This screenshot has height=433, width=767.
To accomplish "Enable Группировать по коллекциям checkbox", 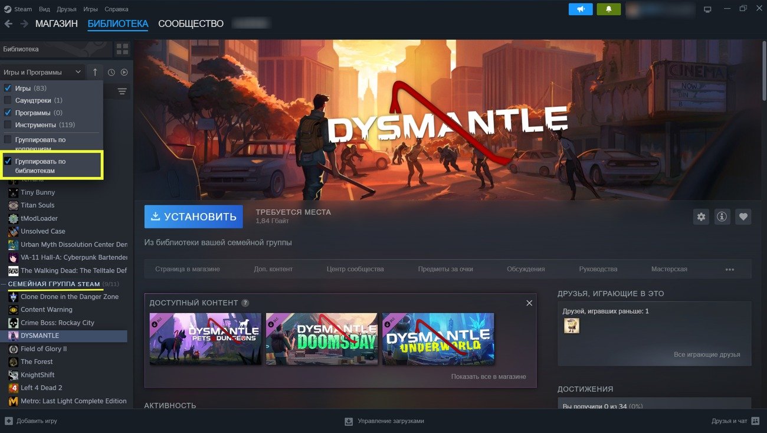I will (x=8, y=140).
